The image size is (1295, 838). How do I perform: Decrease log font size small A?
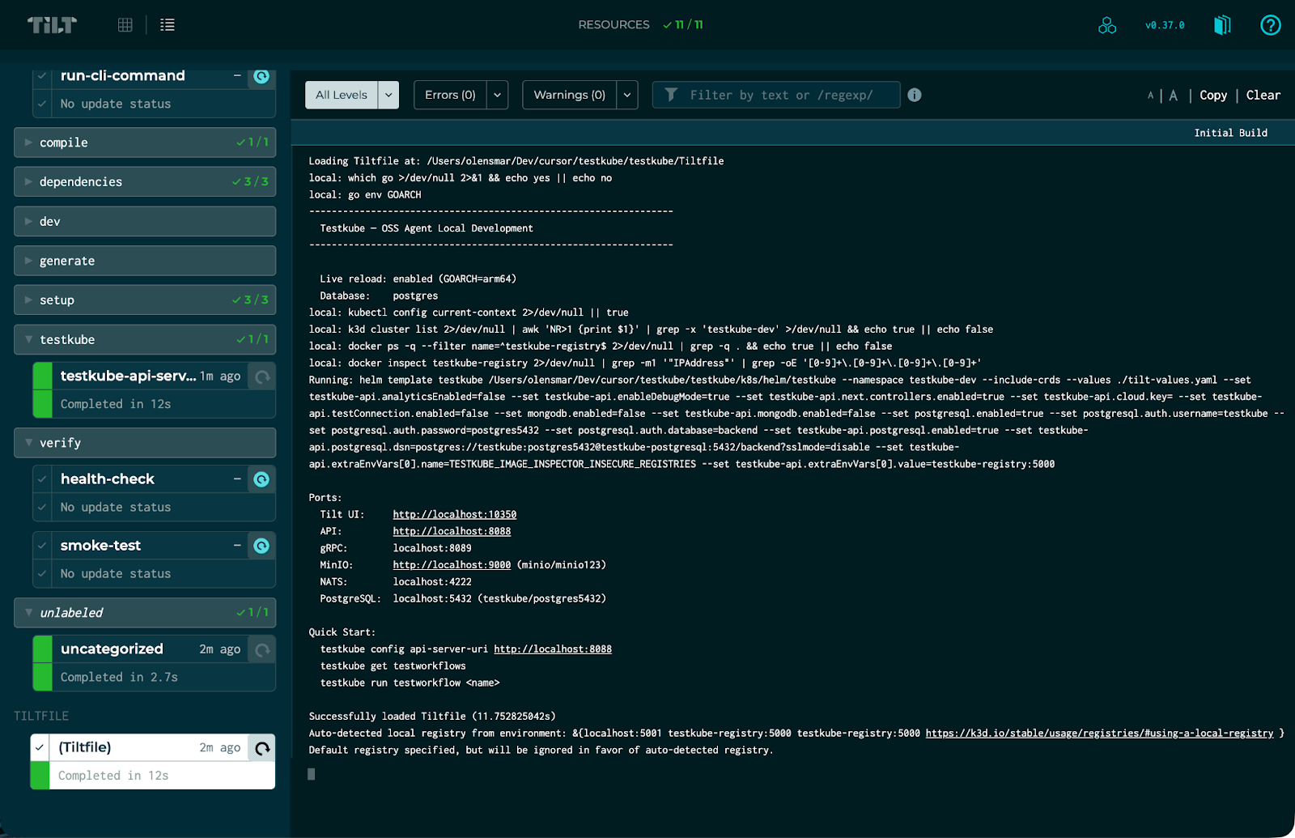(x=1150, y=96)
